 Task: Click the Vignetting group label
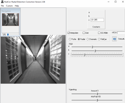click(72, 89)
